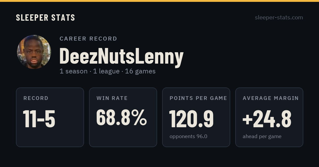Select the AVERAGE MARGIN card label
The image size is (319, 167).
pyautogui.click(x=271, y=98)
